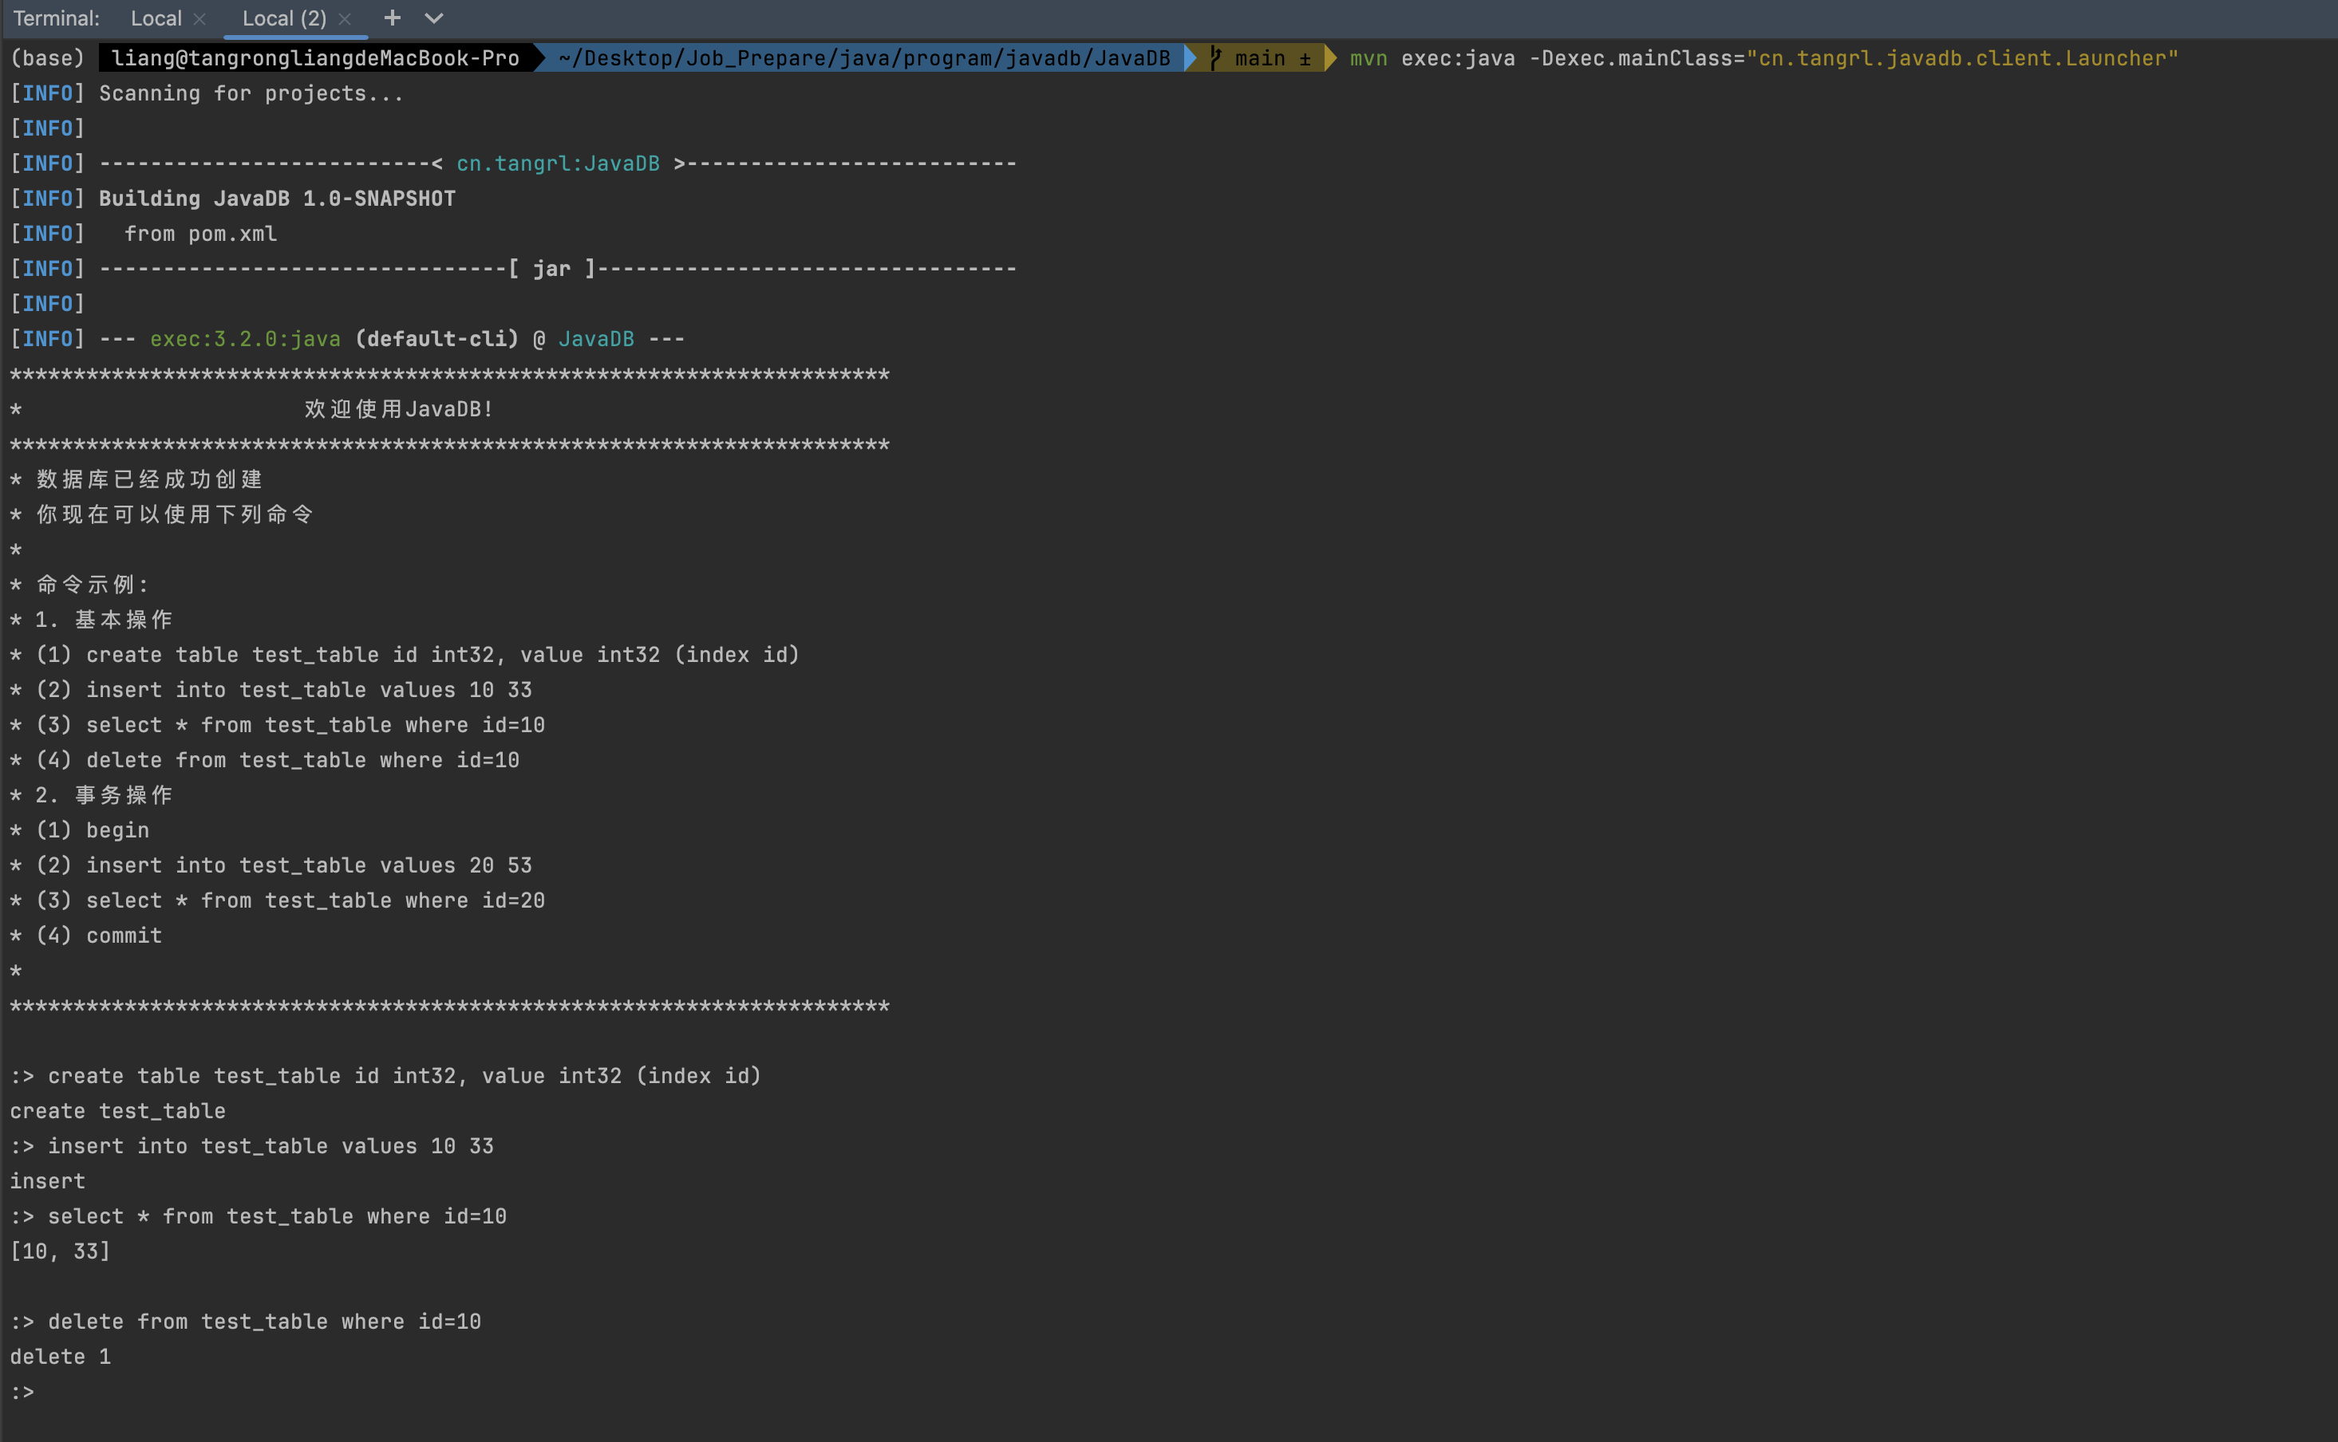Click the git branch symbol before main
2338x1442 pixels.
1215,58
